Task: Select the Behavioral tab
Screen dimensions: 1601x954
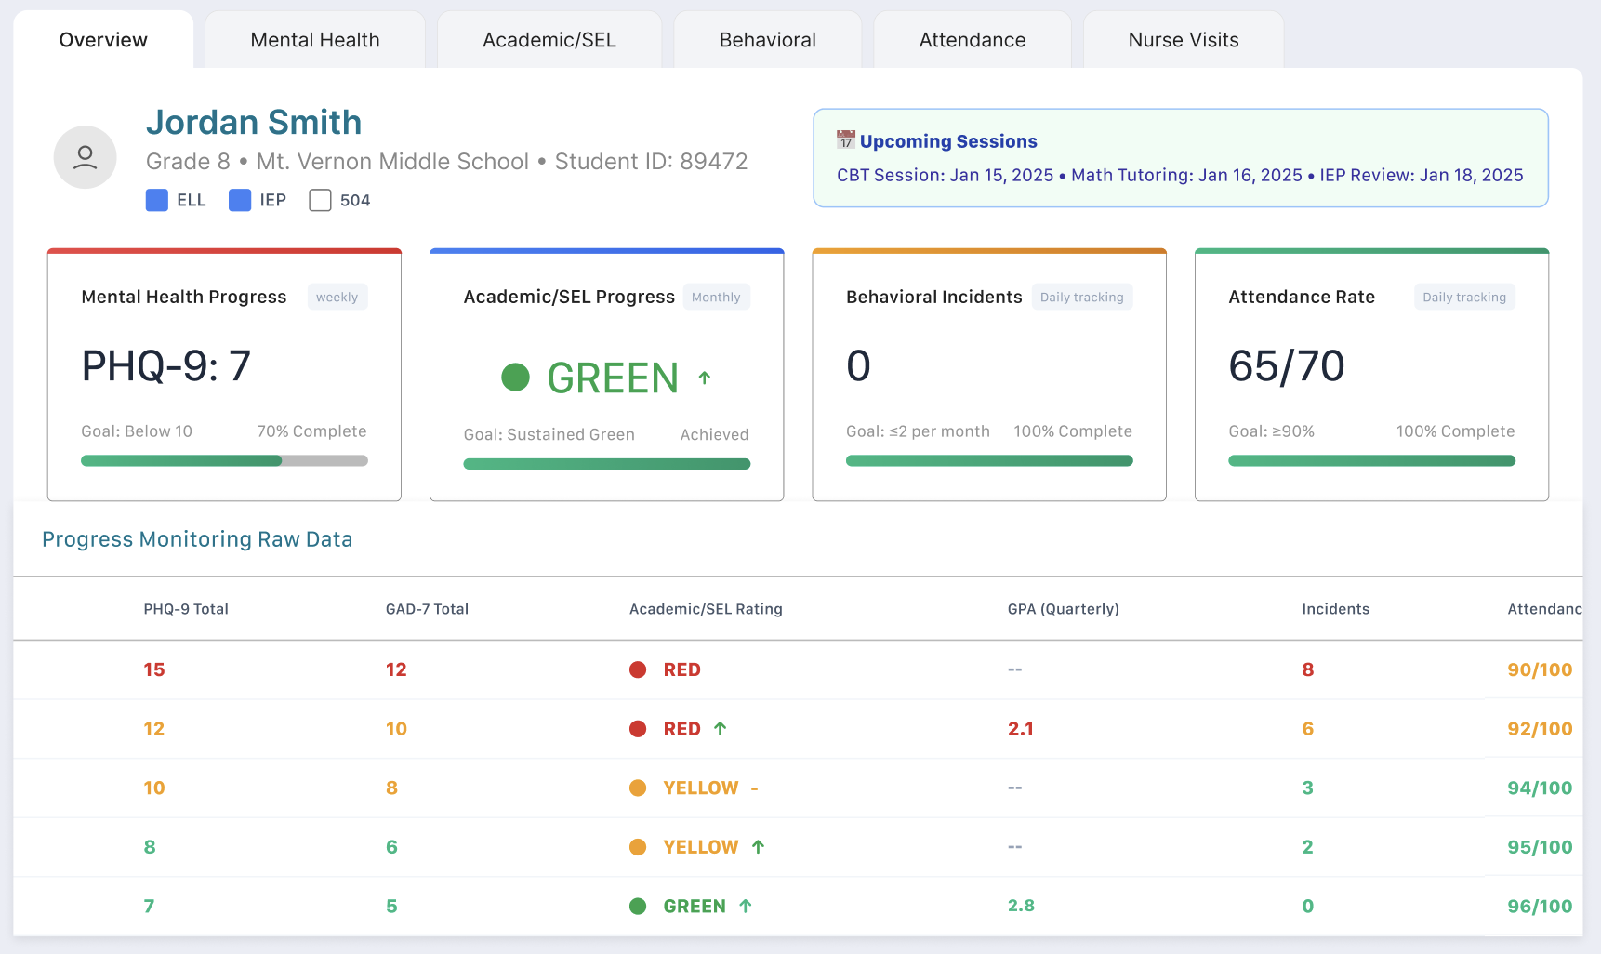Action: click(x=767, y=40)
